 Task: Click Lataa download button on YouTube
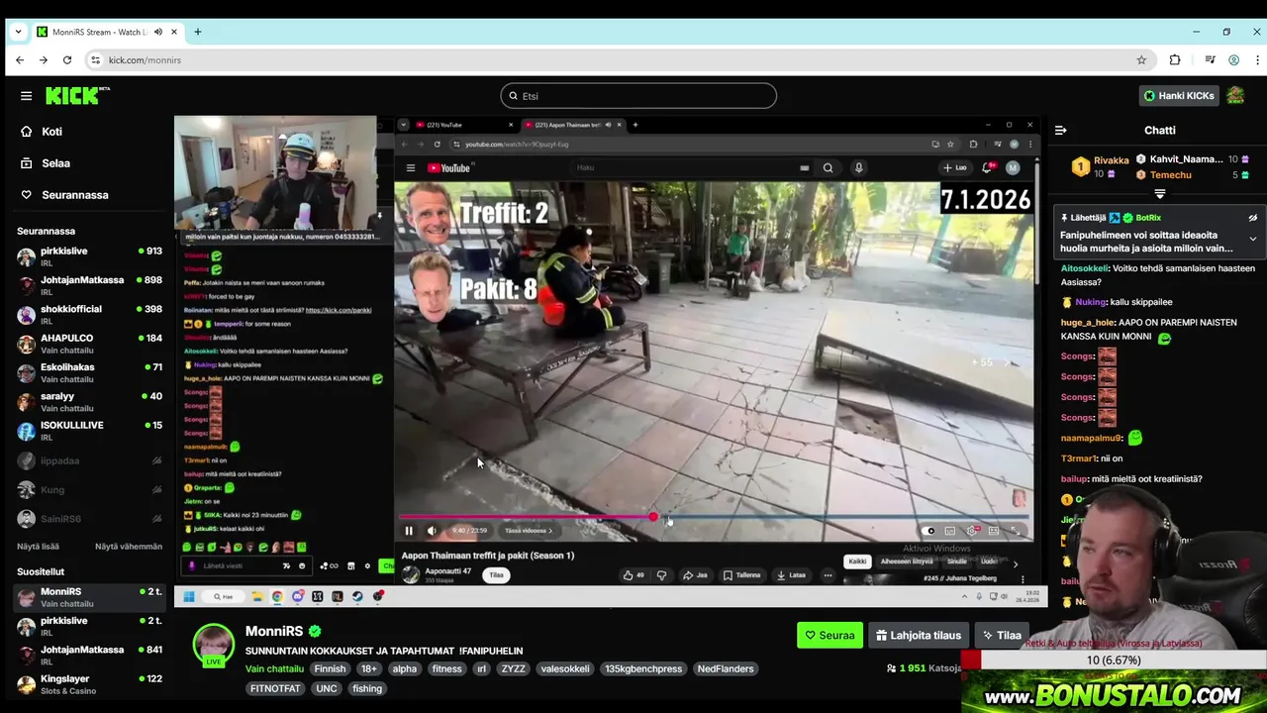(791, 575)
